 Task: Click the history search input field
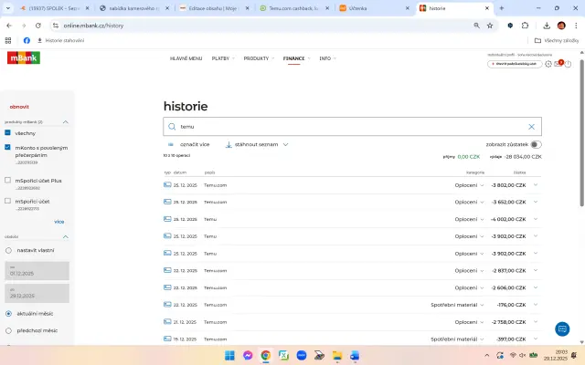click(x=347, y=127)
